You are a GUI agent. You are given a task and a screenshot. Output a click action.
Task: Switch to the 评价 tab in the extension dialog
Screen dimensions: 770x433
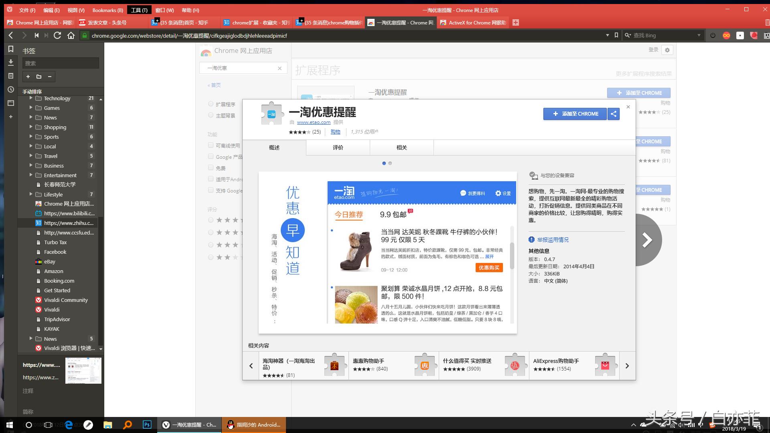(x=337, y=147)
